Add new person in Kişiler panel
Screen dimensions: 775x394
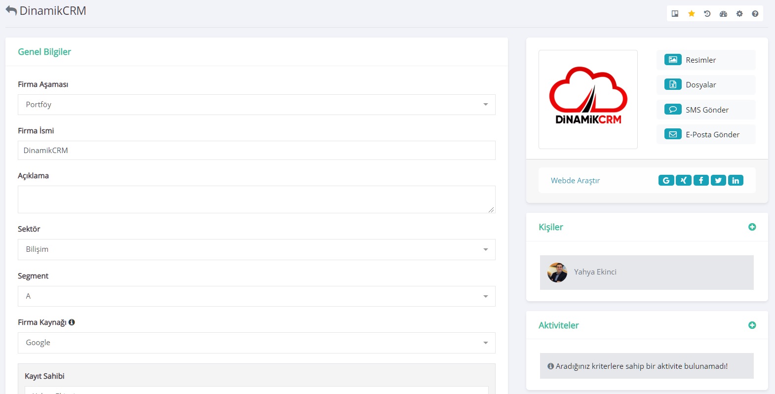click(752, 227)
